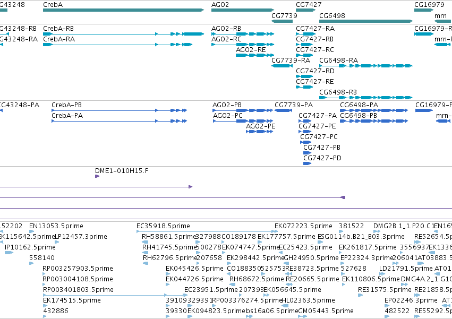The height and width of the screenshot is (319, 452).
Task: Select the CG6498-PB protein label
Action: 359,116
